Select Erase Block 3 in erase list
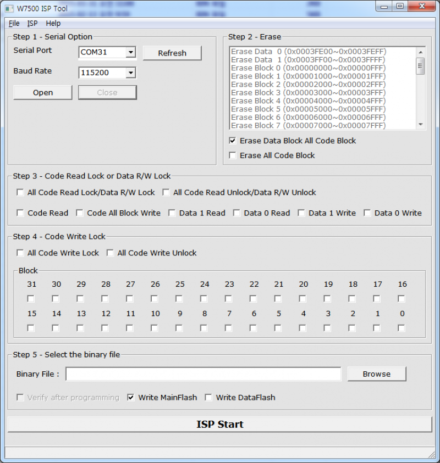440x463 pixels. (308, 93)
